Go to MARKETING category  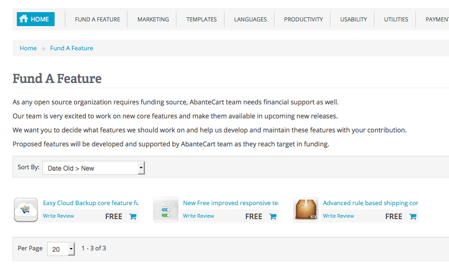[153, 20]
